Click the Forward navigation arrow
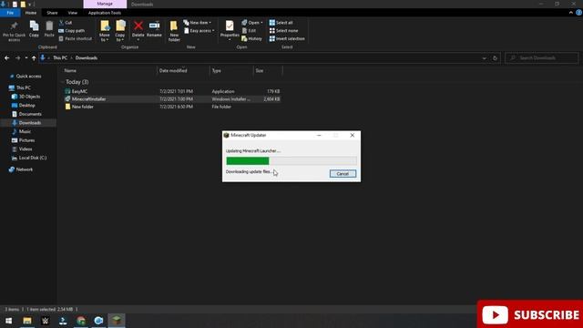The height and width of the screenshot is (328, 583). (x=17, y=58)
